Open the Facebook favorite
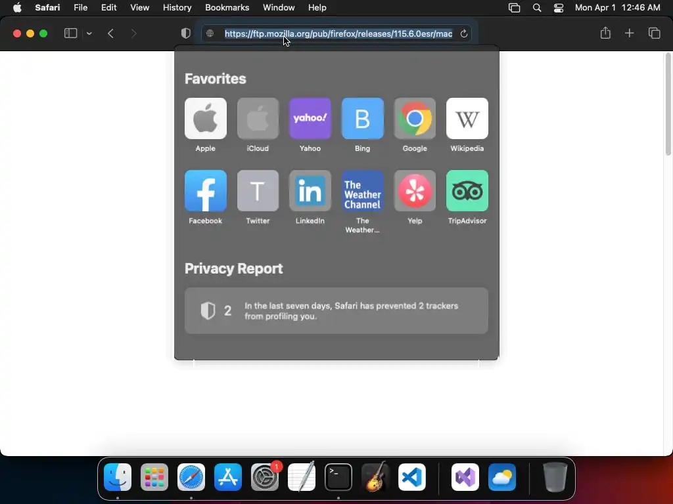Viewport: 673px width, 504px height. click(x=206, y=191)
